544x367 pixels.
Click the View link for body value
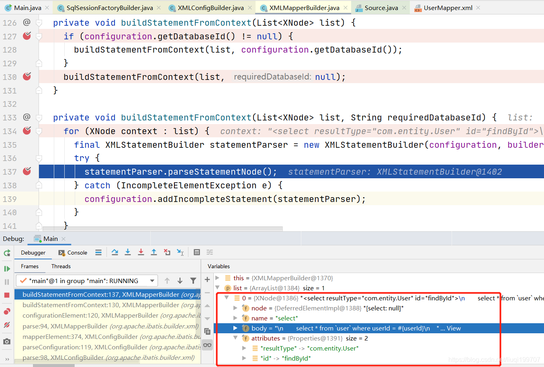pos(454,328)
